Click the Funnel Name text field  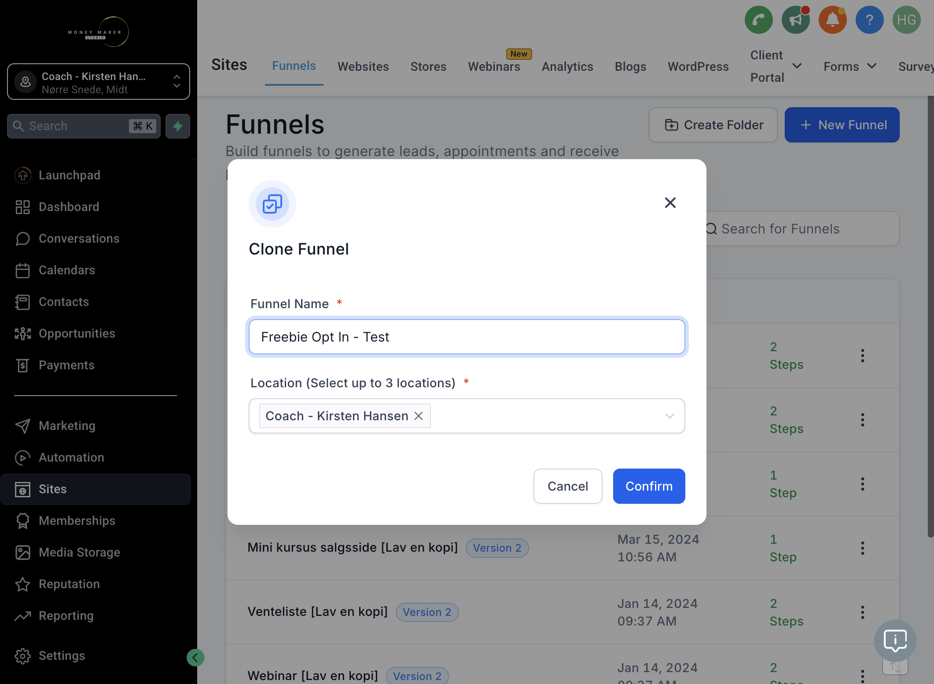[467, 337]
